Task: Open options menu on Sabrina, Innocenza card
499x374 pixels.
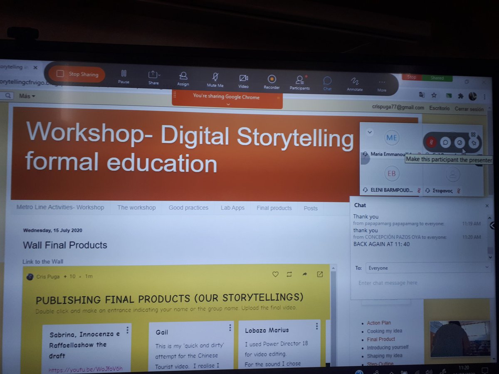Action: [127, 330]
